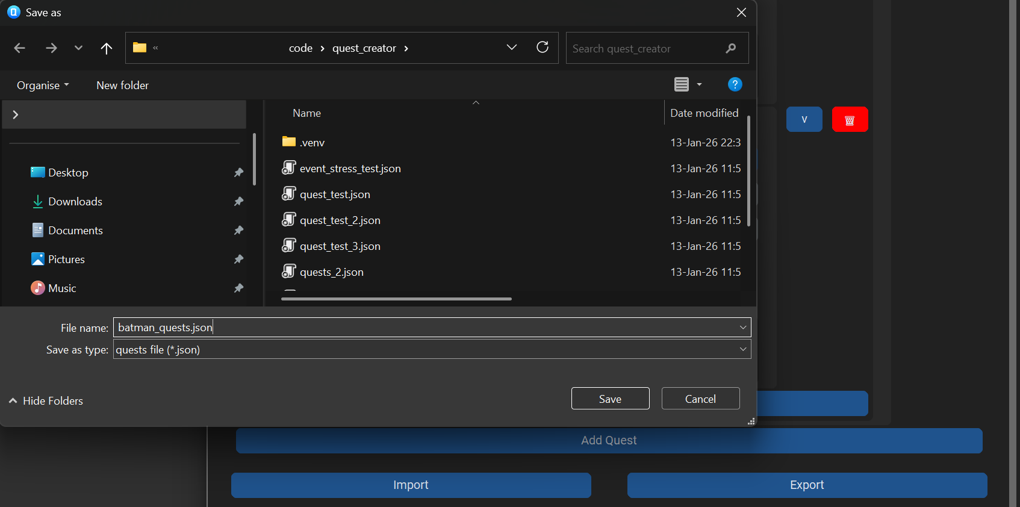Click the blue V button in quest app
The image size is (1020, 507).
click(x=804, y=119)
